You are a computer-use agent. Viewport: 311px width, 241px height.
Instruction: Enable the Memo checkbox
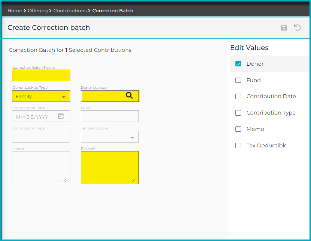click(x=238, y=129)
